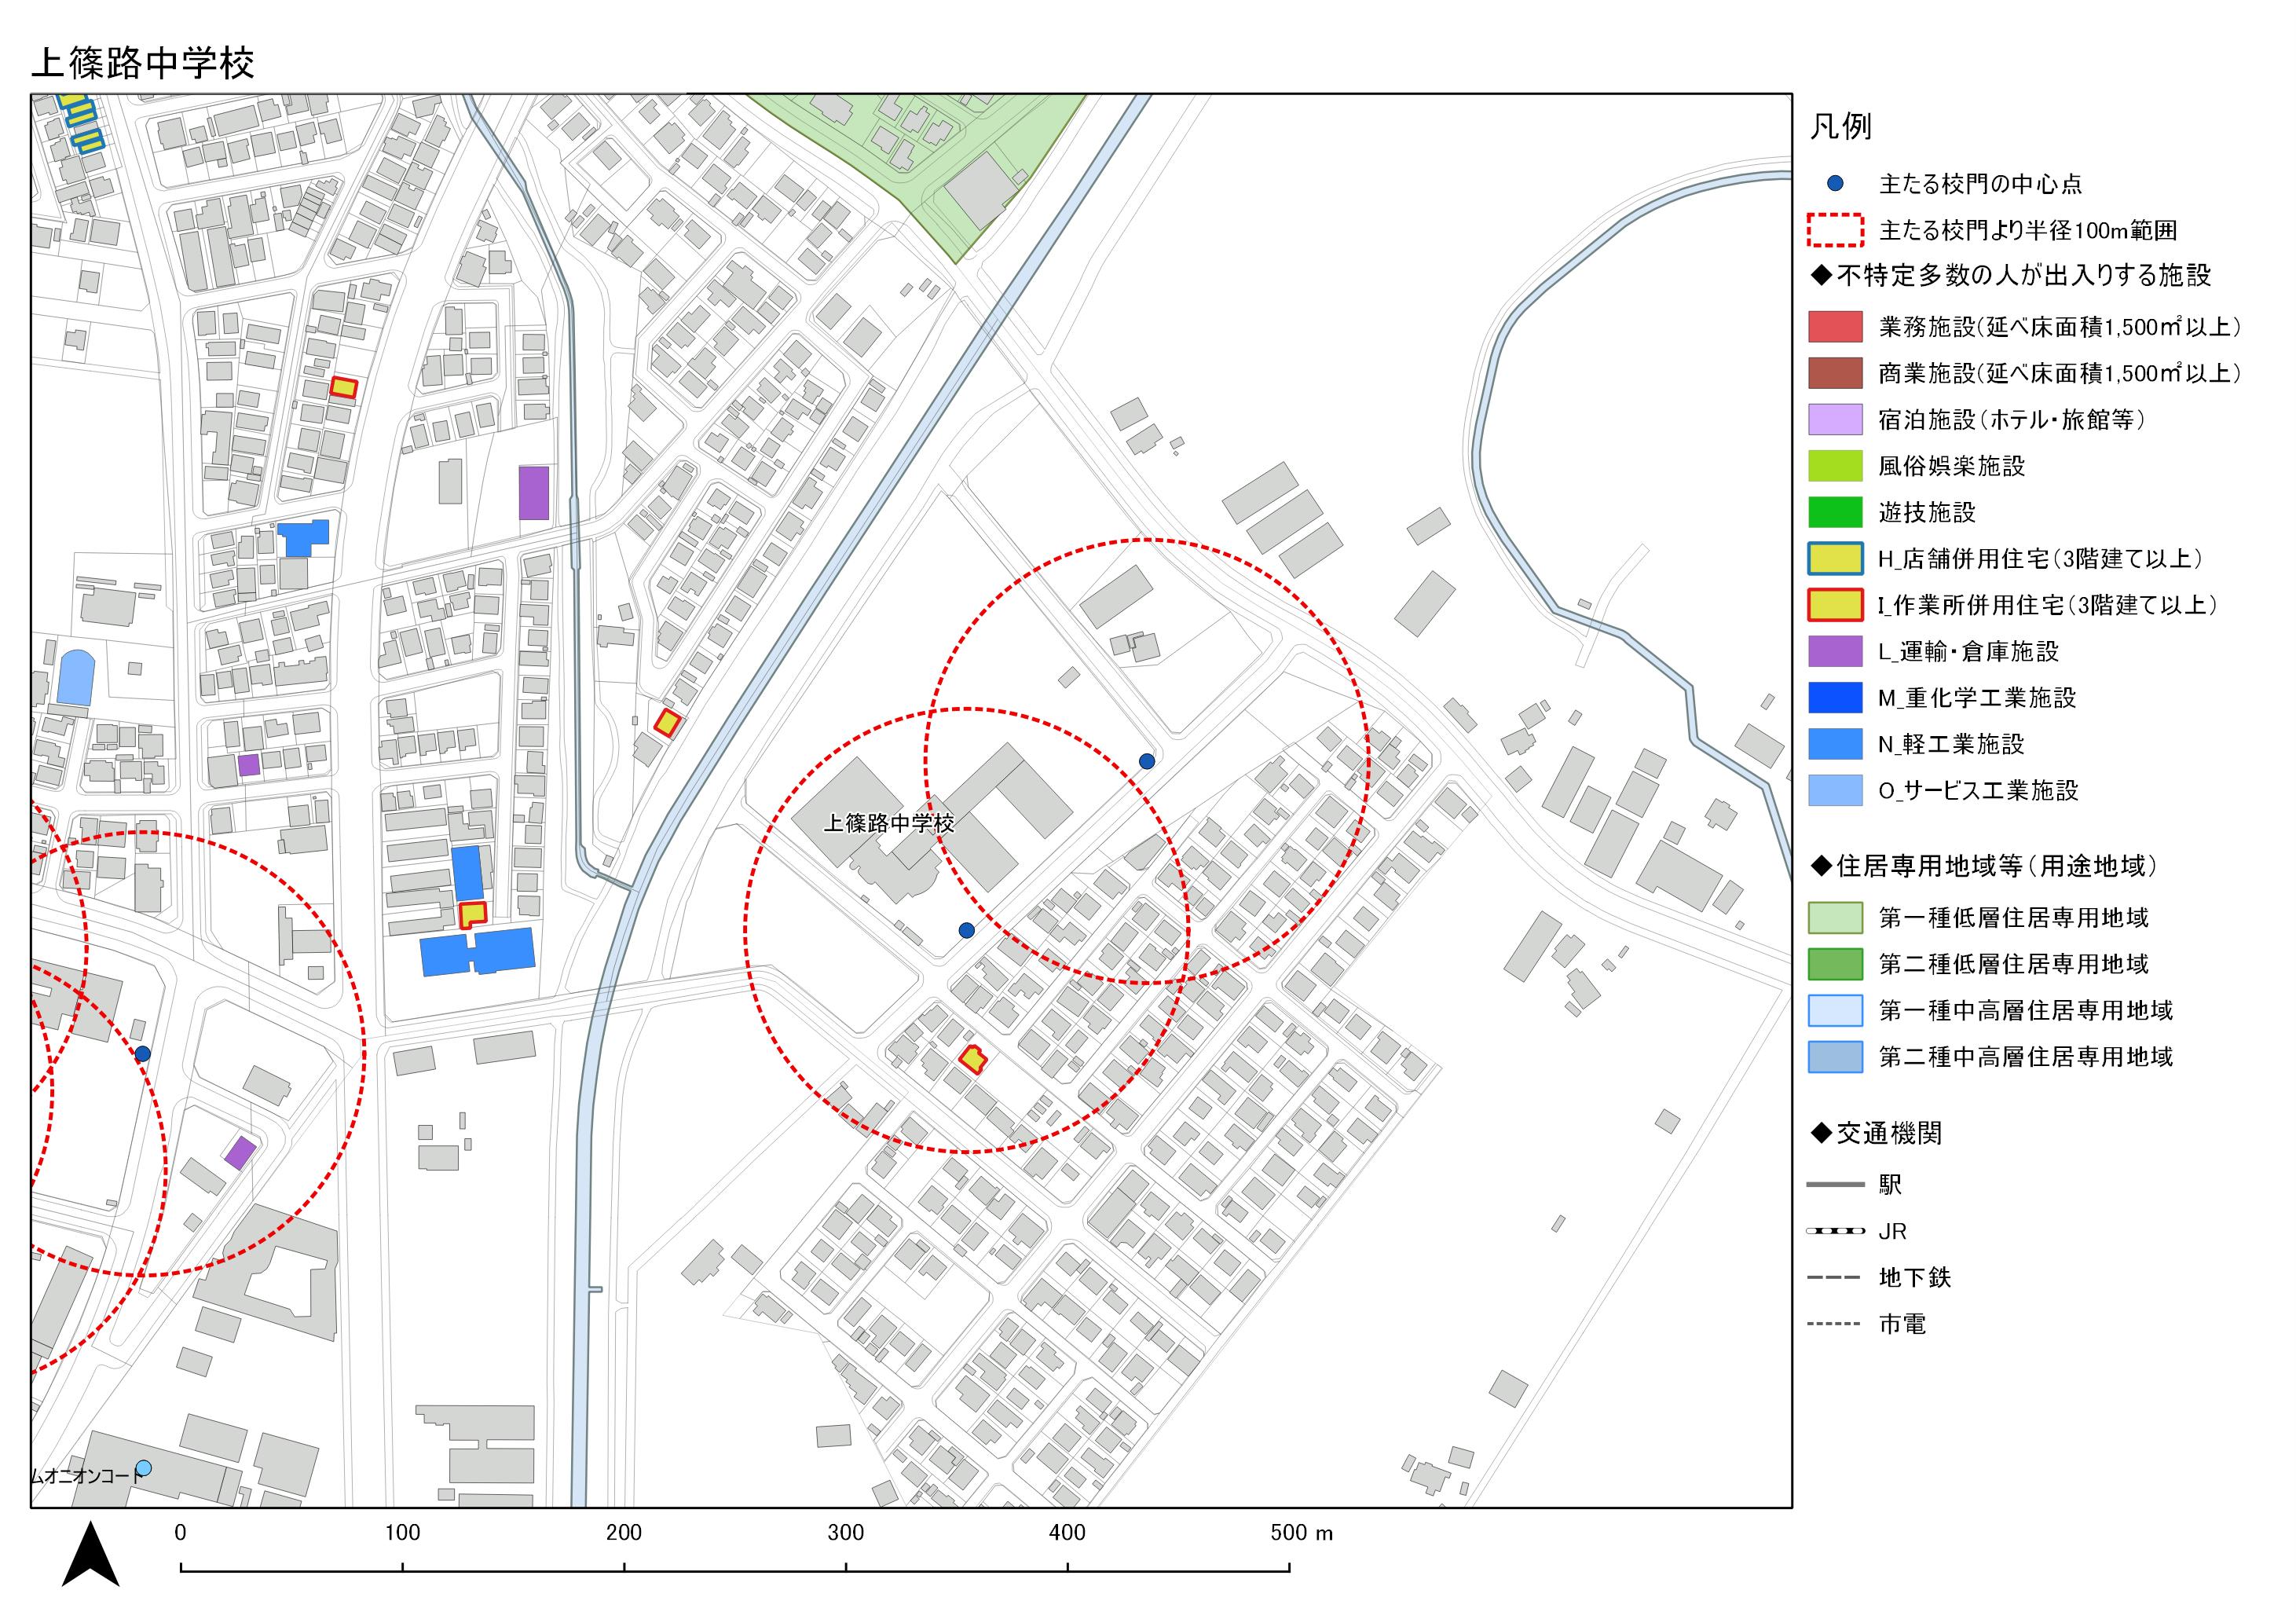Click the large purple warehouse building
2296x1623 pixels.
[534, 492]
